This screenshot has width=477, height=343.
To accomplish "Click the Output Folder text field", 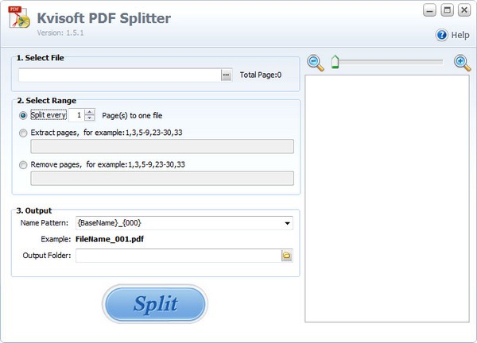I will pos(177,256).
